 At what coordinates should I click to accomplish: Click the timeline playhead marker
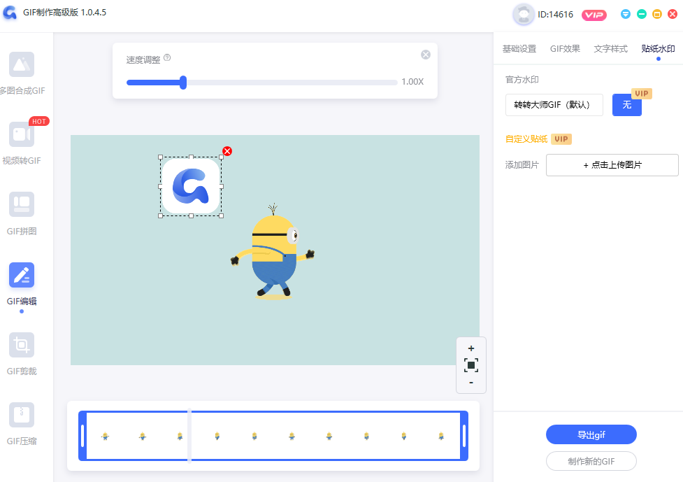(x=189, y=434)
